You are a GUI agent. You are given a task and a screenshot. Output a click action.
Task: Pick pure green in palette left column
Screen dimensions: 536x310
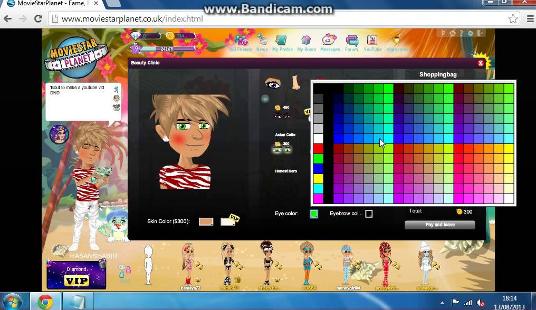point(318,159)
